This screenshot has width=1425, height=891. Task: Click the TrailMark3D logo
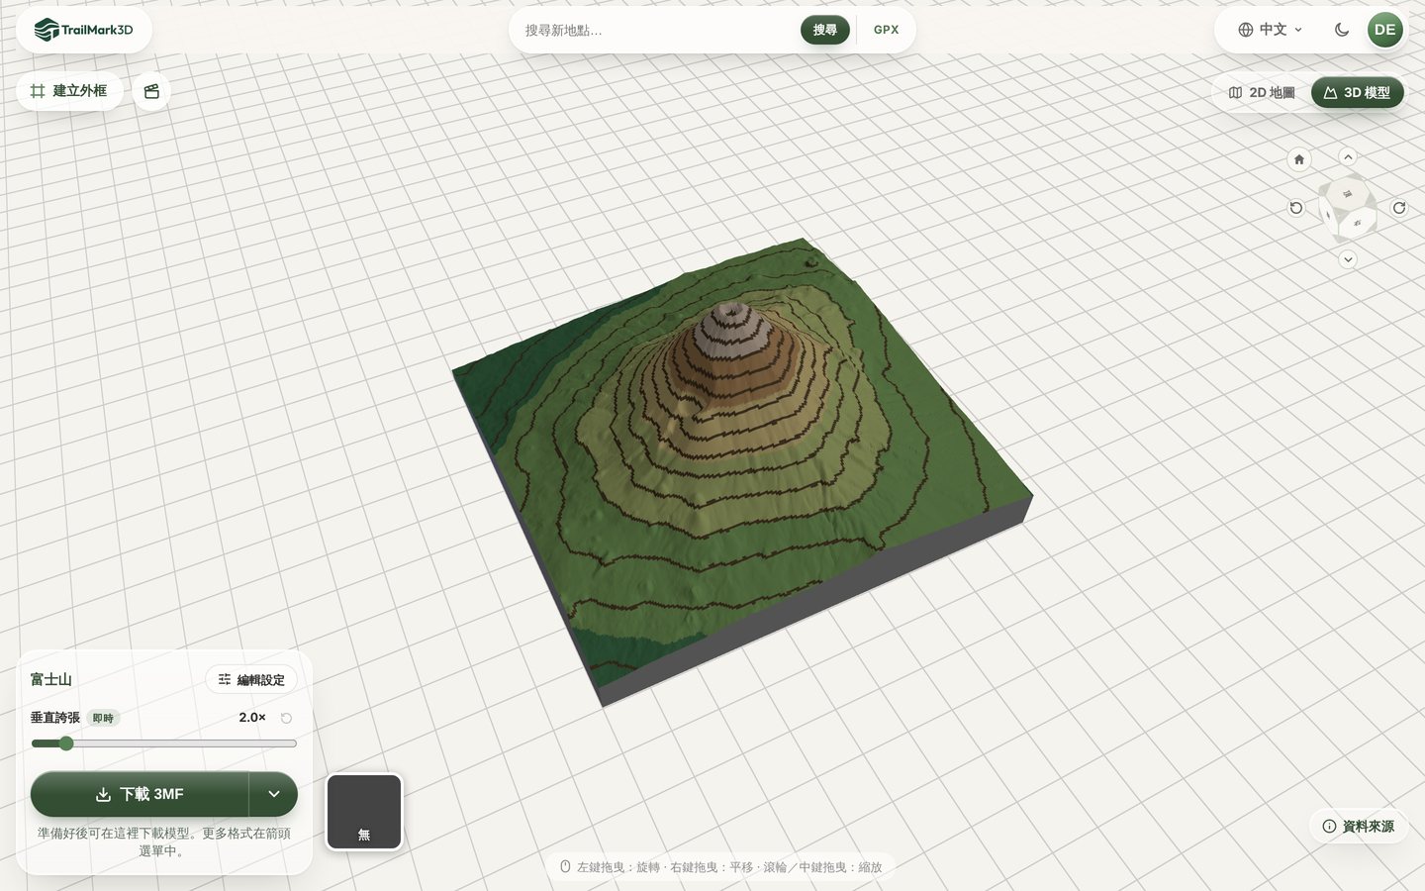84,30
